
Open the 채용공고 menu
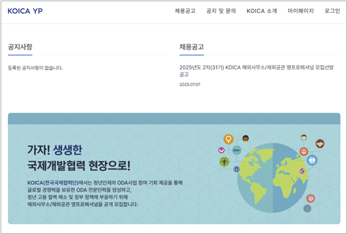pyautogui.click(x=185, y=11)
